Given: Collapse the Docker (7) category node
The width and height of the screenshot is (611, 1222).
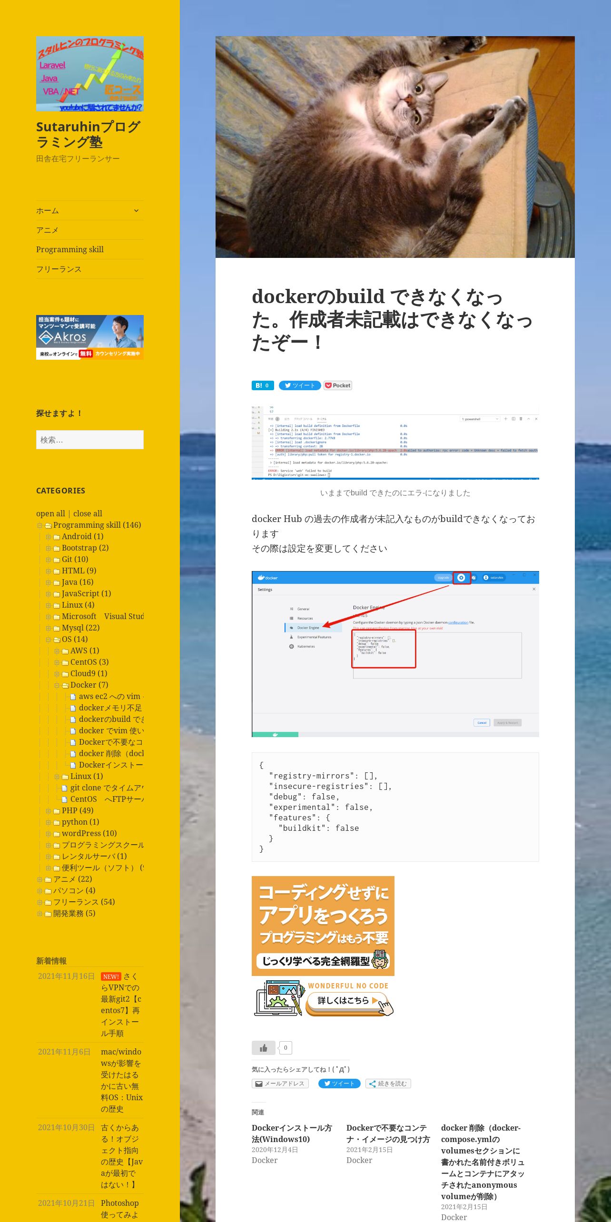Looking at the screenshot, I should tap(57, 685).
